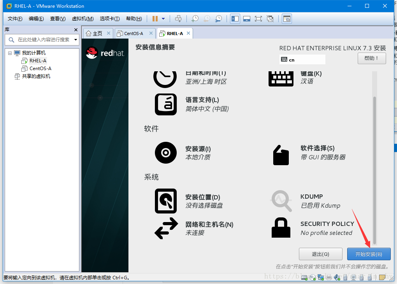This screenshot has width=397, height=284.
Task: Open the library search filter dropdown arrow
Action: [x=76, y=40]
